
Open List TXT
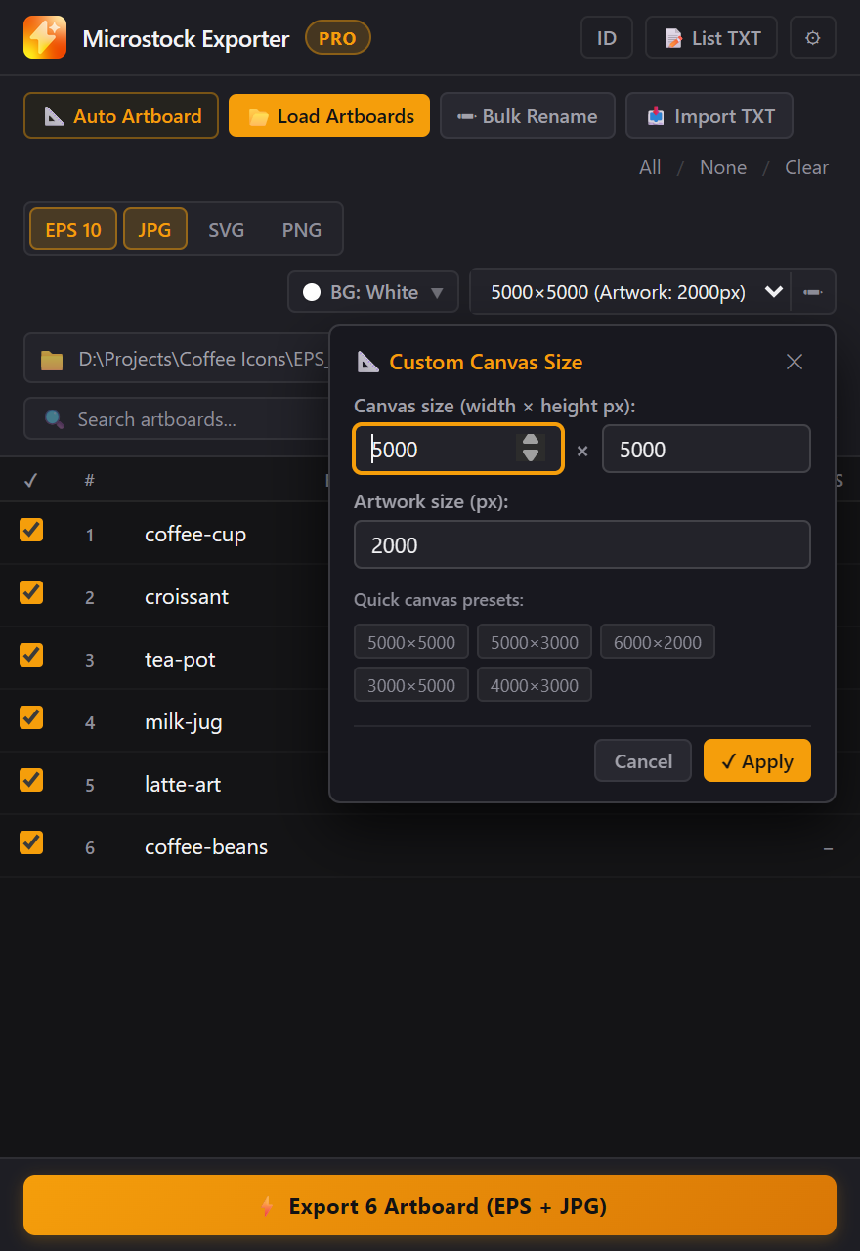click(711, 38)
